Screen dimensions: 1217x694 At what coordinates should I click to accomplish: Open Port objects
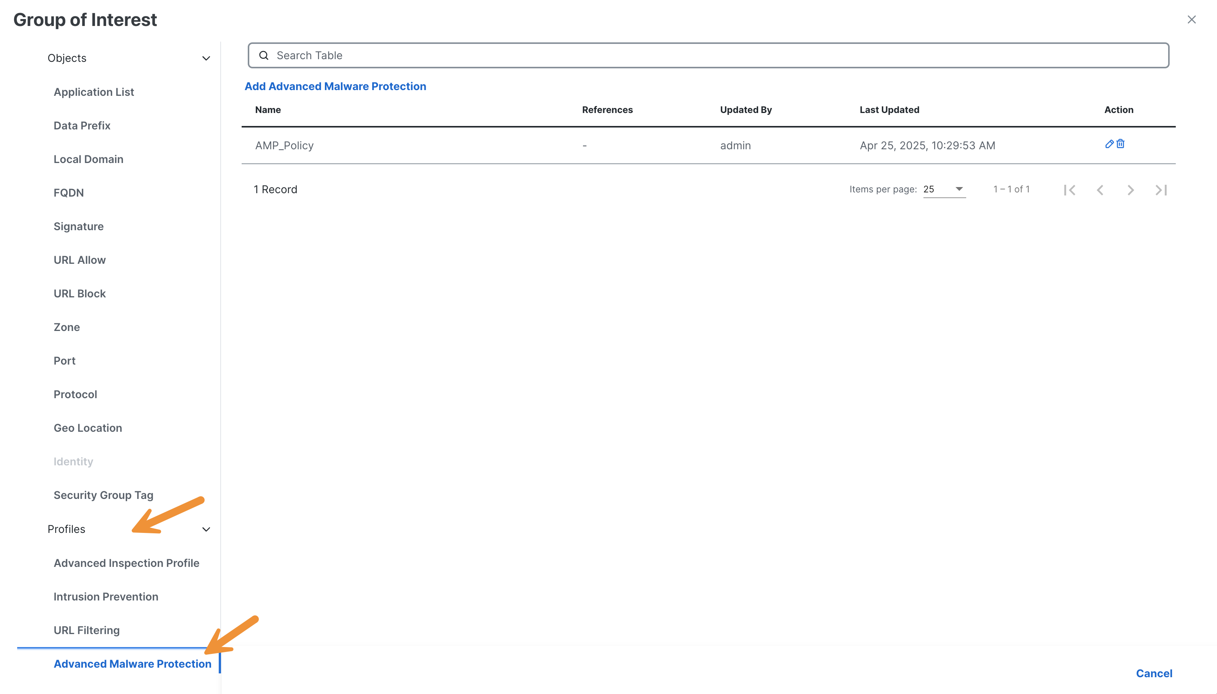(x=65, y=361)
